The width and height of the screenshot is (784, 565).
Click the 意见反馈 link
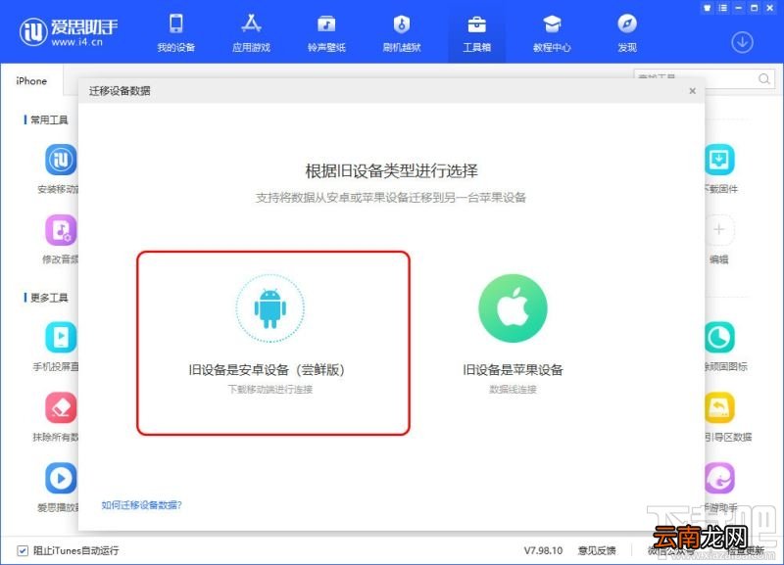597,550
